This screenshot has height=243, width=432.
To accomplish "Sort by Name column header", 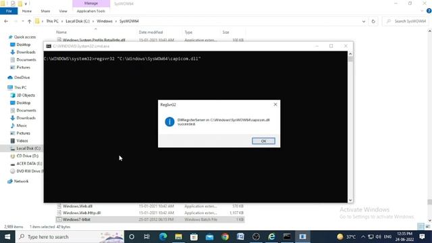I will point(61,32).
